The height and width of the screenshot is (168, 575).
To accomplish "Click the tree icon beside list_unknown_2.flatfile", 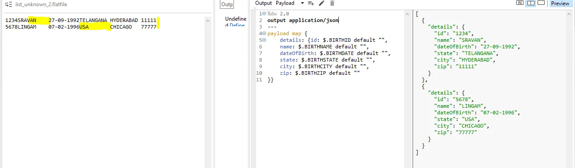I will tap(9, 4).
